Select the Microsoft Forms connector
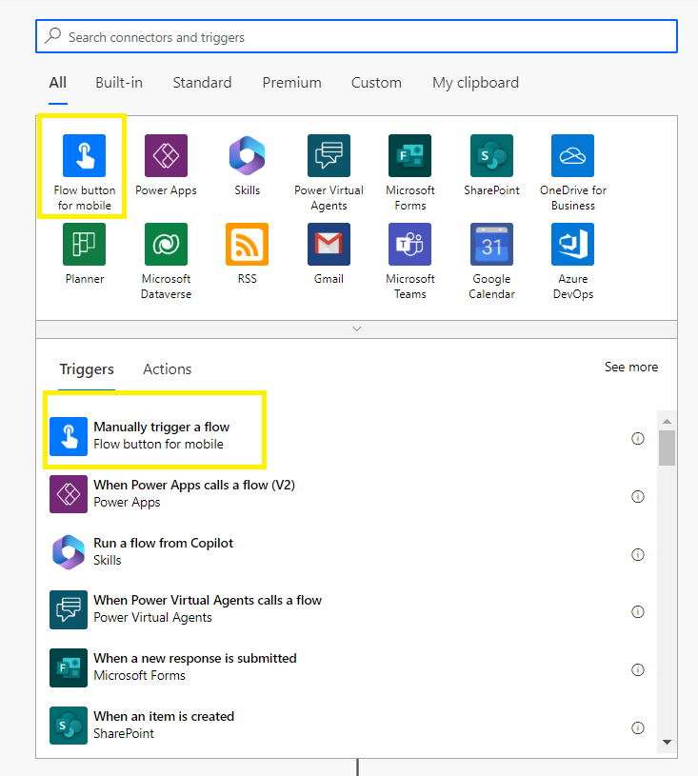 [x=409, y=156]
